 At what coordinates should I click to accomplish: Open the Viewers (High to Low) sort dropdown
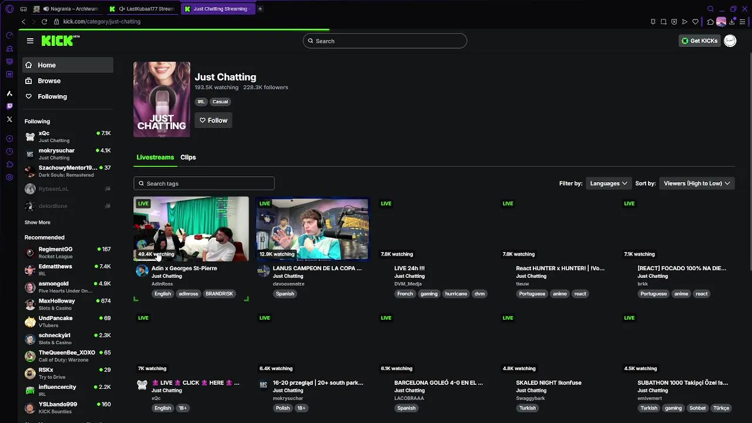(x=697, y=183)
